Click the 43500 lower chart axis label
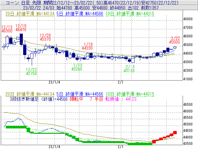 [188, 144]
